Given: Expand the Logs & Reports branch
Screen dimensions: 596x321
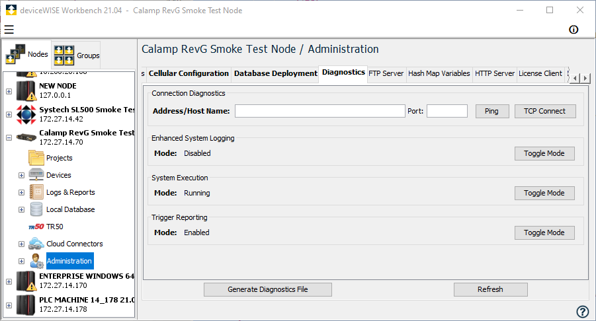Looking at the screenshot, I should [x=21, y=192].
